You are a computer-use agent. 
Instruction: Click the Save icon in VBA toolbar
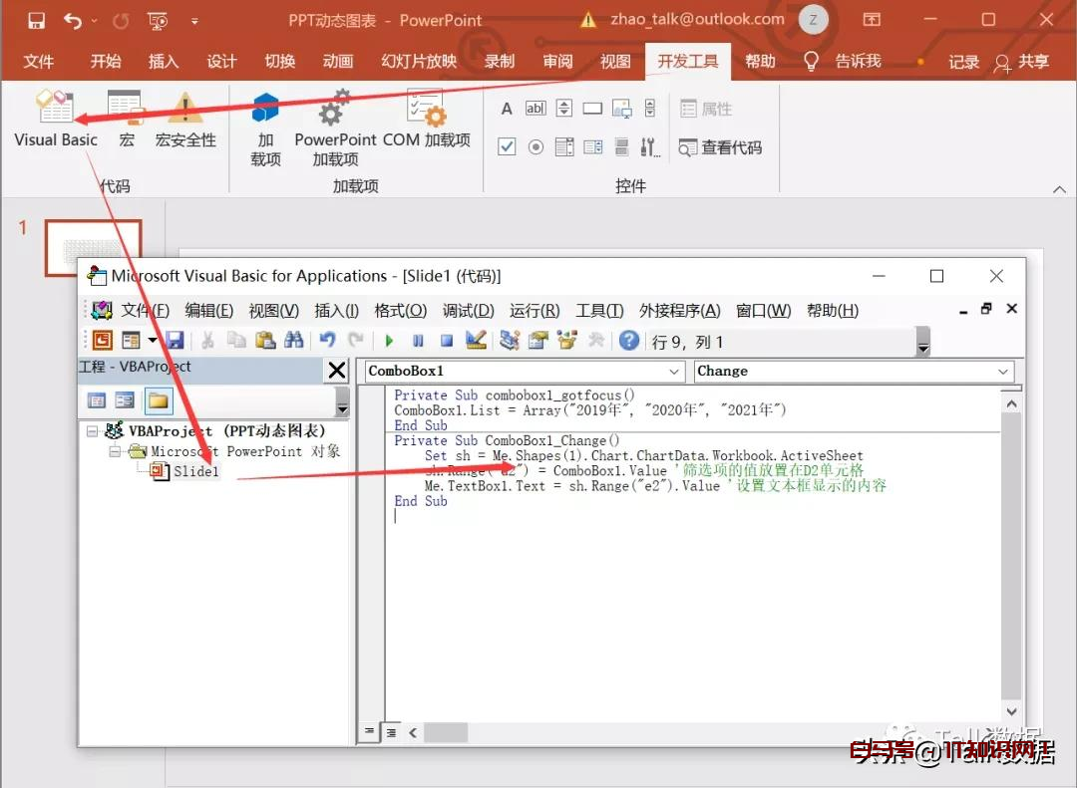175,341
